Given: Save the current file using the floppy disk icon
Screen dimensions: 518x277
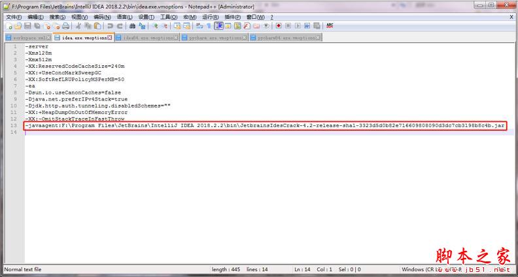Looking at the screenshot, I should coord(27,26).
